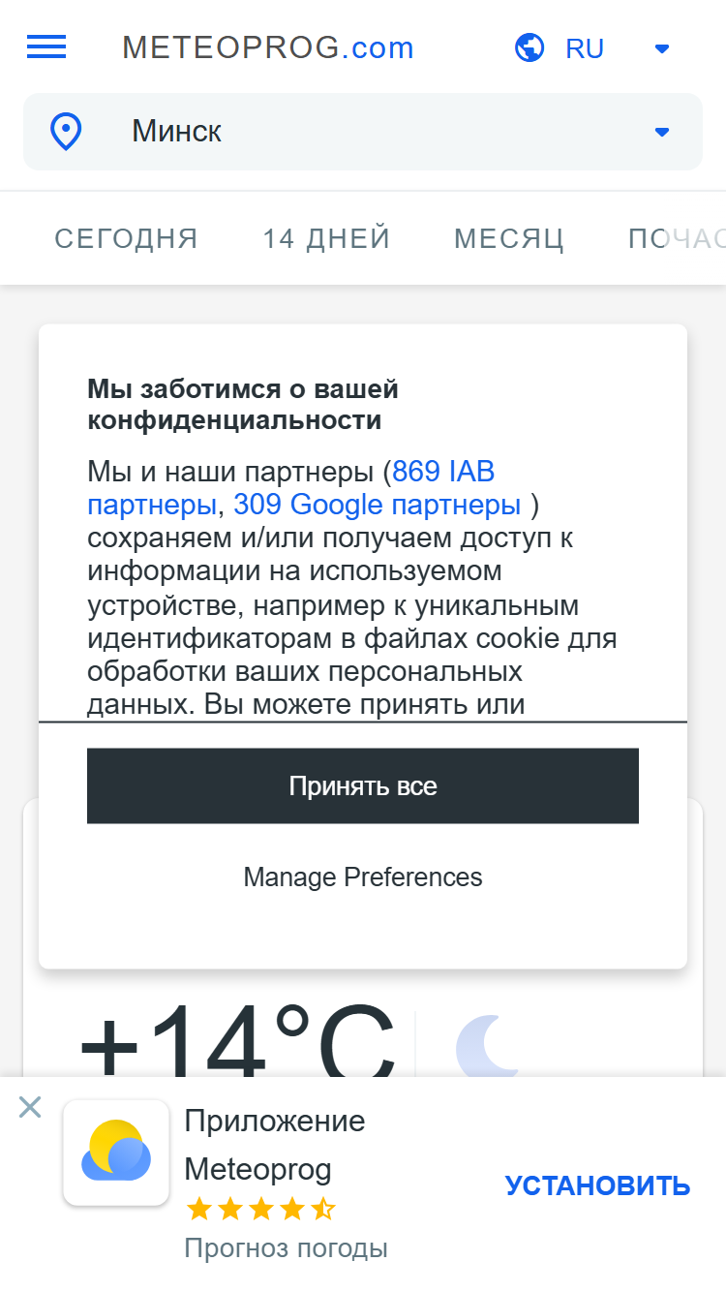This screenshot has height=1292, width=726.
Task: Click the METEOPROG.com logo
Action: (x=268, y=47)
